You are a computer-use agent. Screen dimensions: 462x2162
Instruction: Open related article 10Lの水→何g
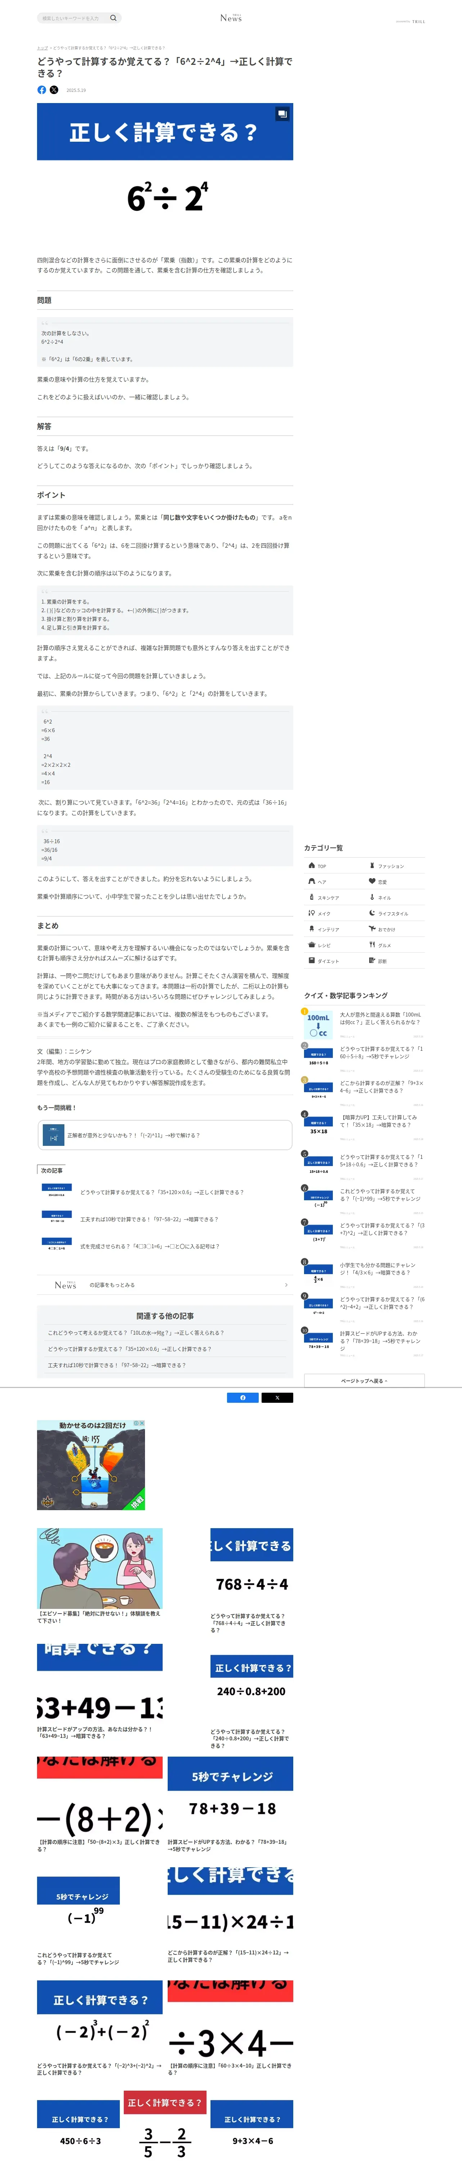[136, 1333]
